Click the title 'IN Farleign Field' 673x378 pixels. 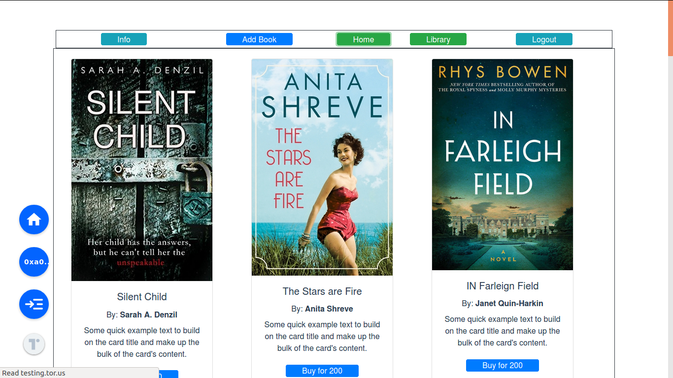pos(503,286)
